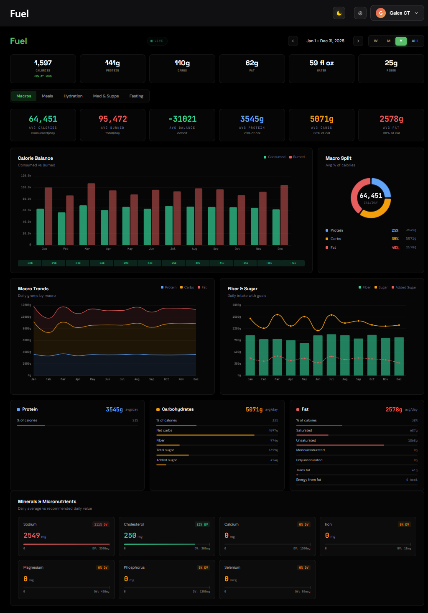Click the 111% DV badge on Sodium
The height and width of the screenshot is (613, 428).
[101, 524]
